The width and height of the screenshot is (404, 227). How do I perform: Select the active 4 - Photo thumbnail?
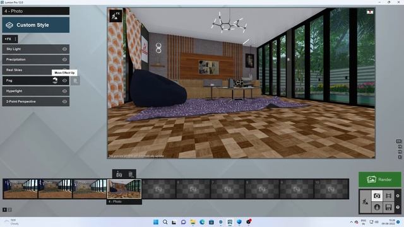point(124,189)
